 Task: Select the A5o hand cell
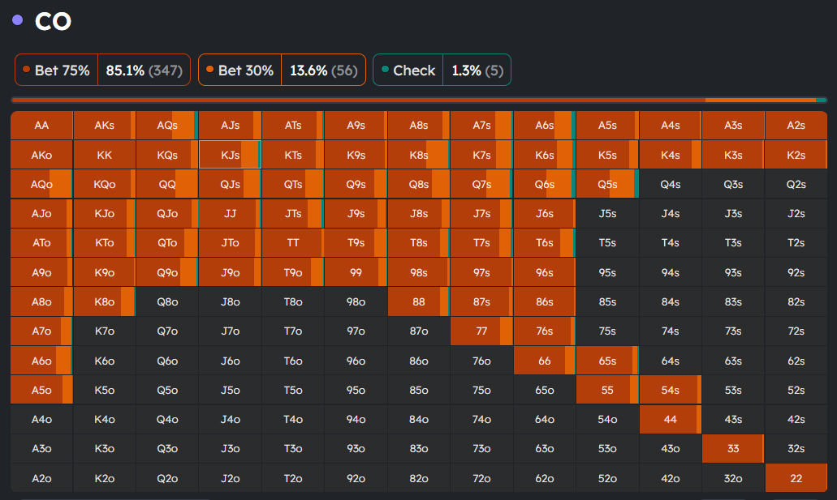coord(41,390)
